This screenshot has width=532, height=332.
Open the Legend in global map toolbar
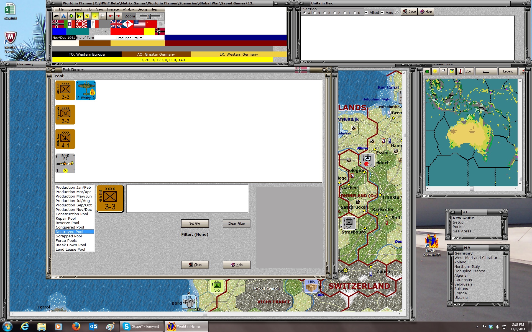[x=508, y=71]
